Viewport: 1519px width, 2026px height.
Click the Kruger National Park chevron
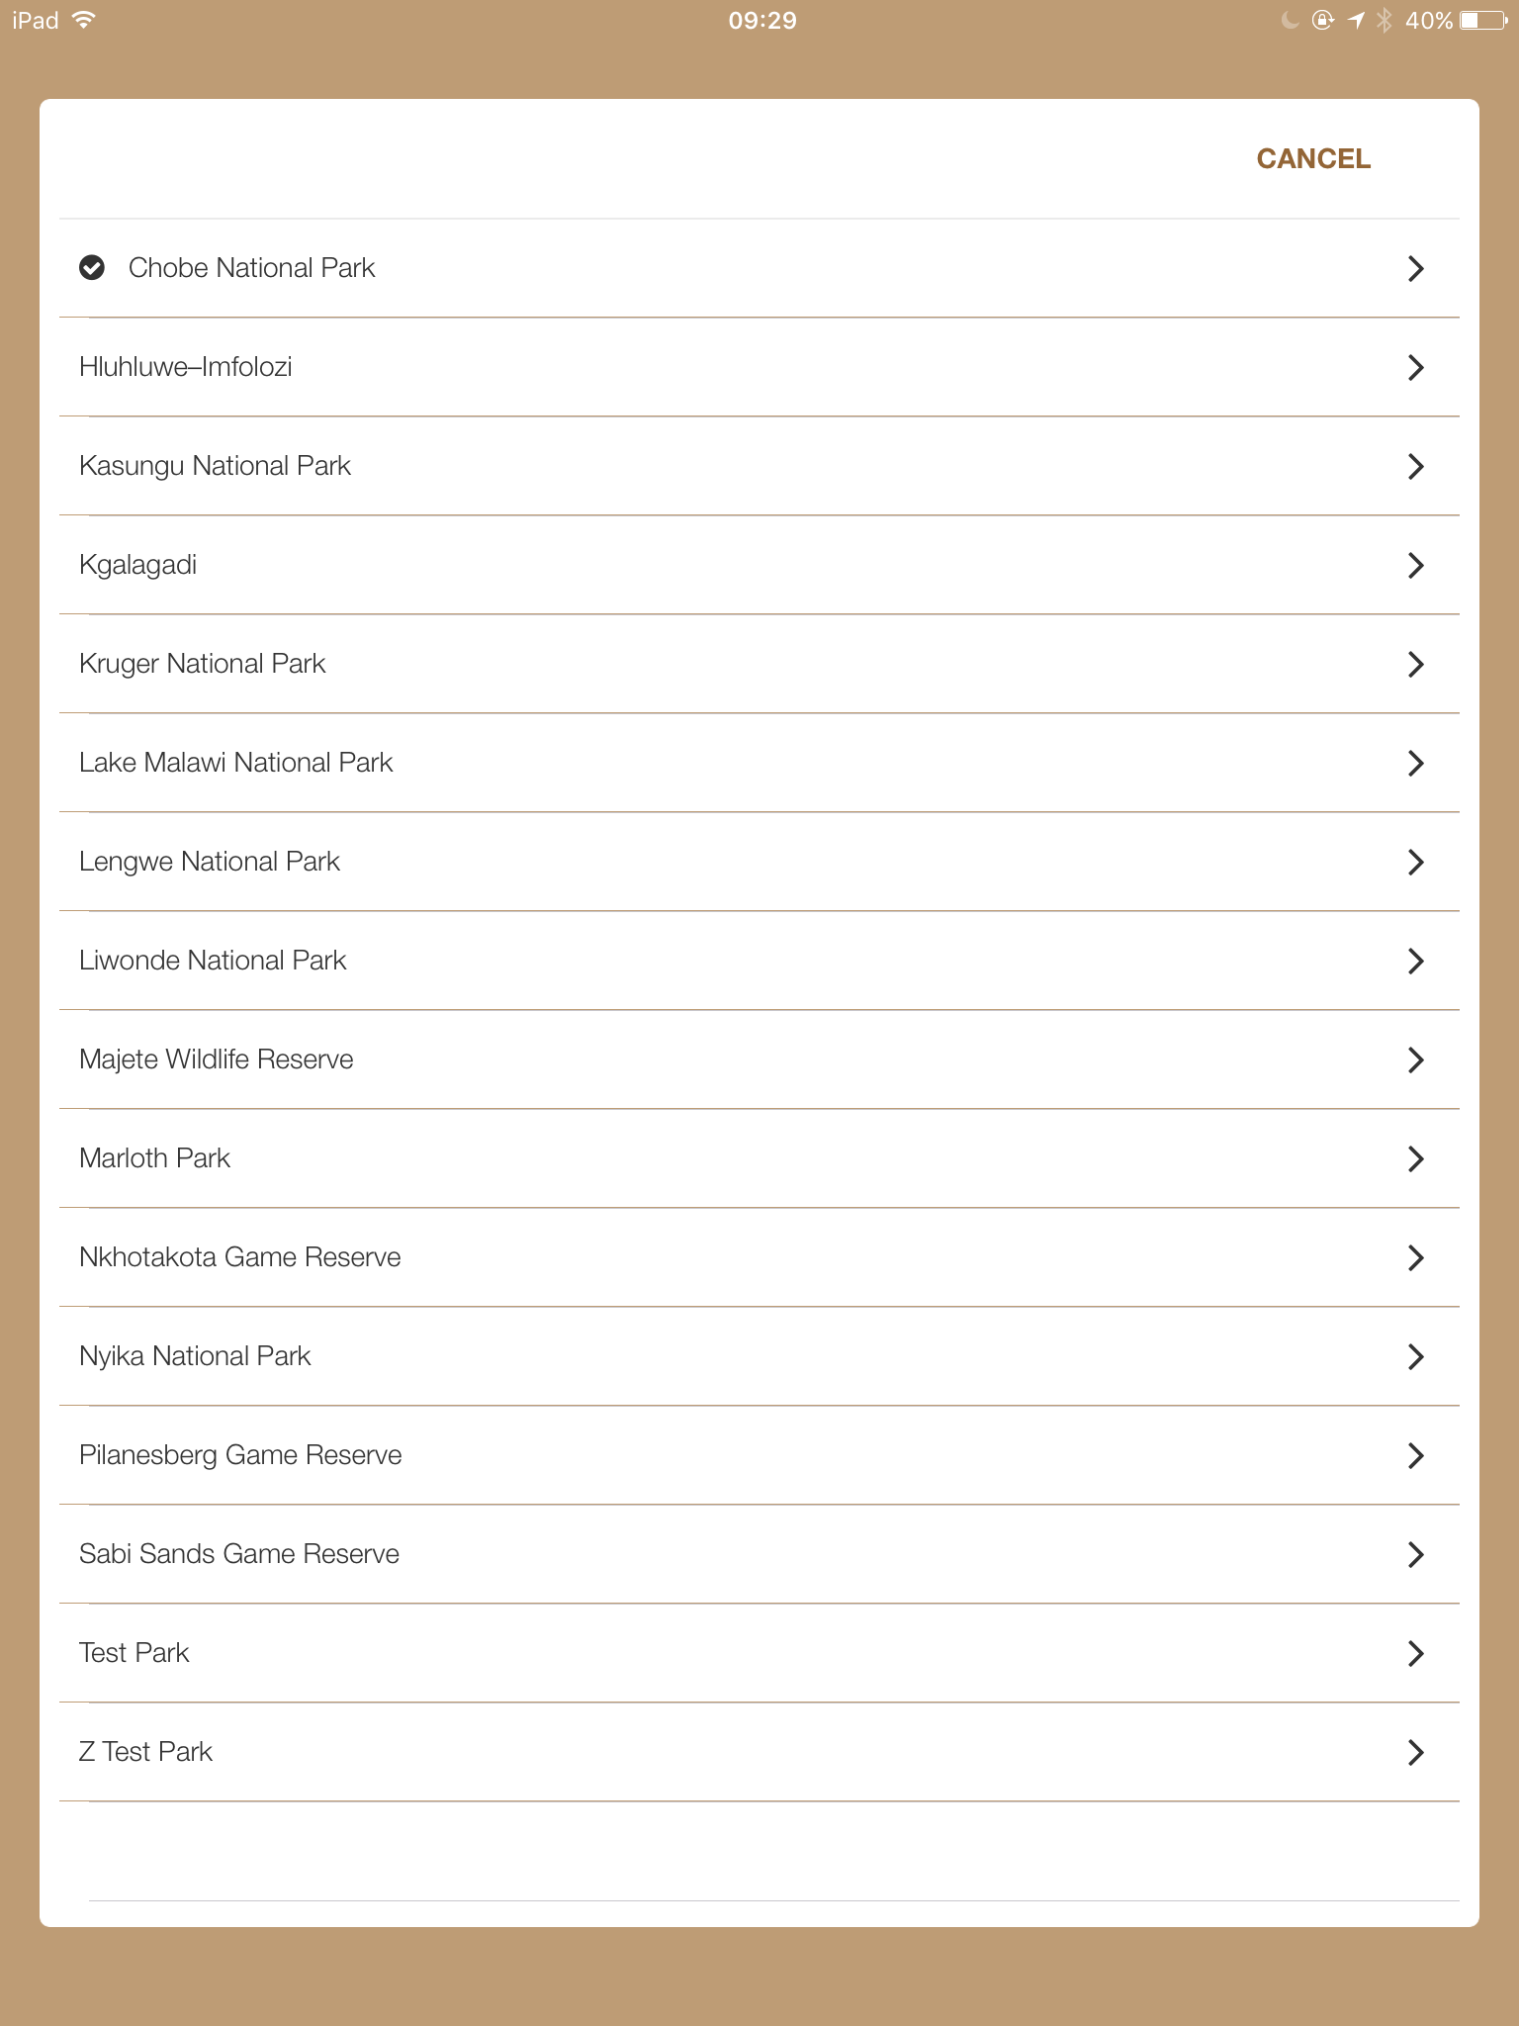(x=1415, y=664)
